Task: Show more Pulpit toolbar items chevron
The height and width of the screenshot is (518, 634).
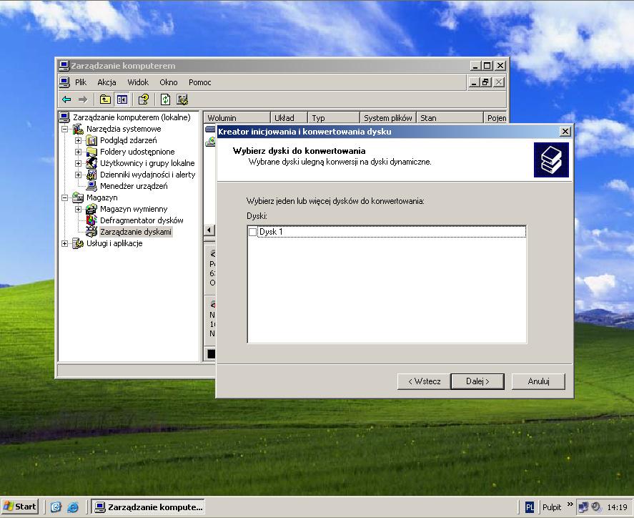Action: 570,504
